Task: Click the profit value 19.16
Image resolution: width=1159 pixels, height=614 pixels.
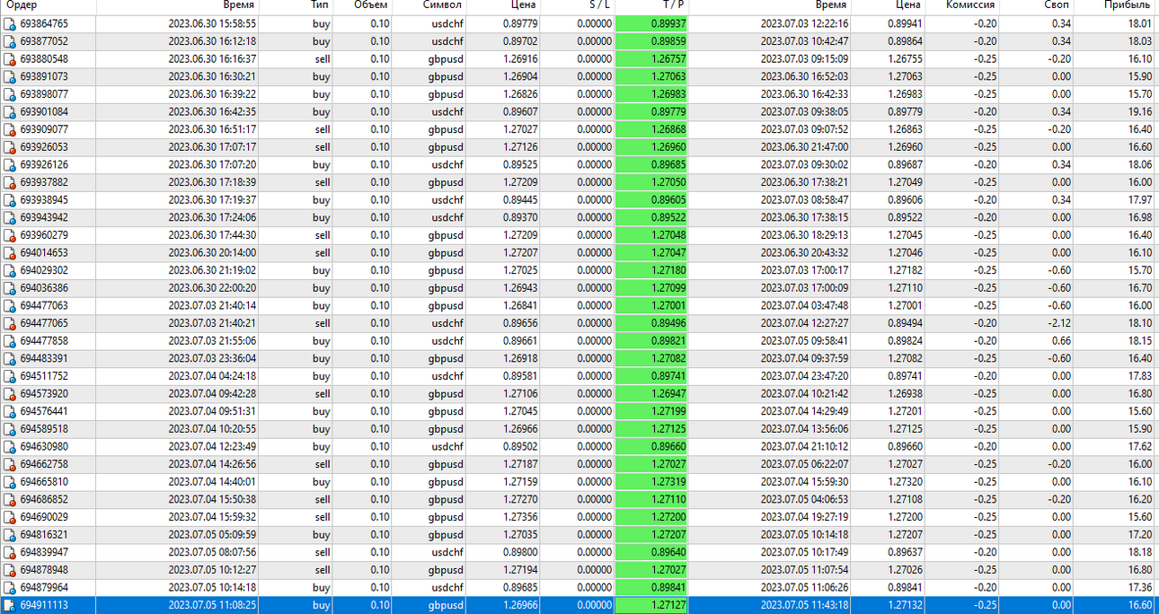Action: pos(1140,112)
